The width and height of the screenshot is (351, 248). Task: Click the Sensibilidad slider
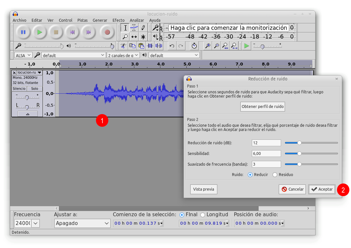pyautogui.click(x=311, y=154)
